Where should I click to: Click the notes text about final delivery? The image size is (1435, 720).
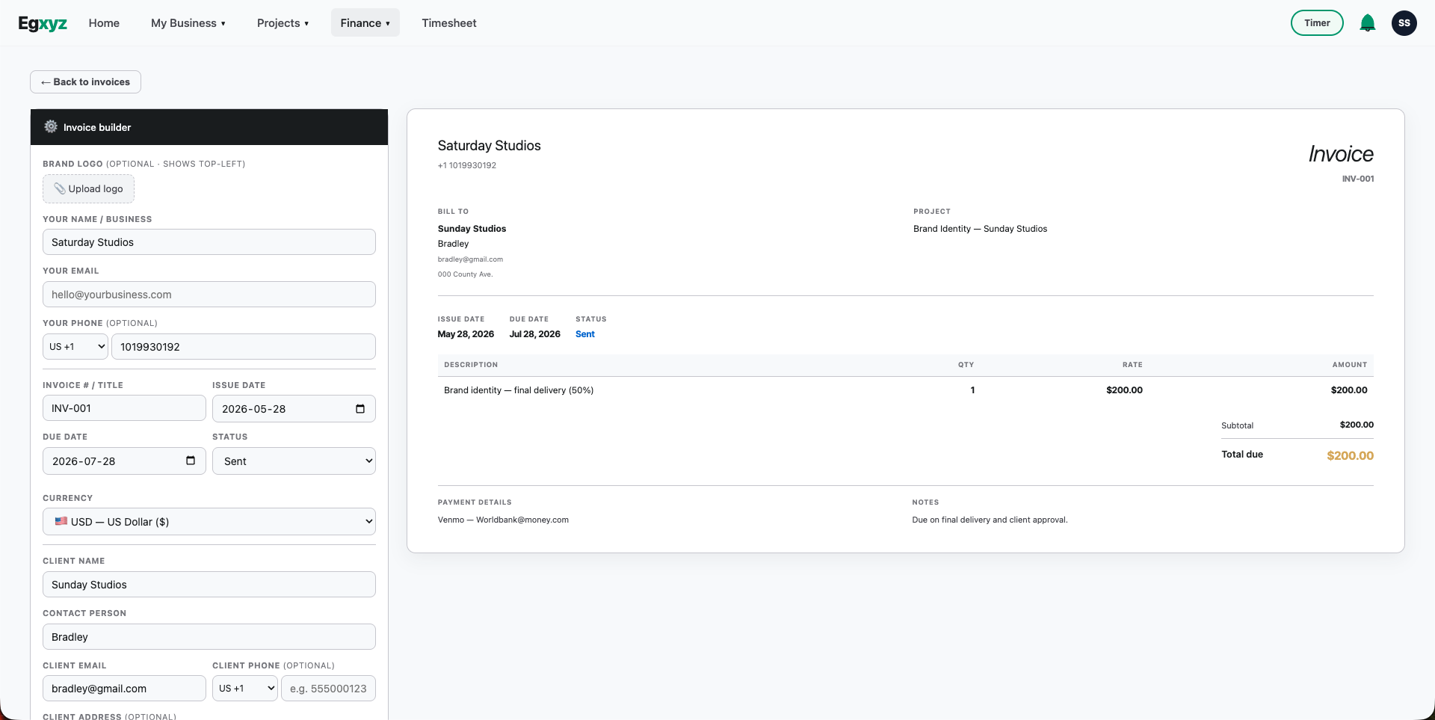click(x=990, y=520)
